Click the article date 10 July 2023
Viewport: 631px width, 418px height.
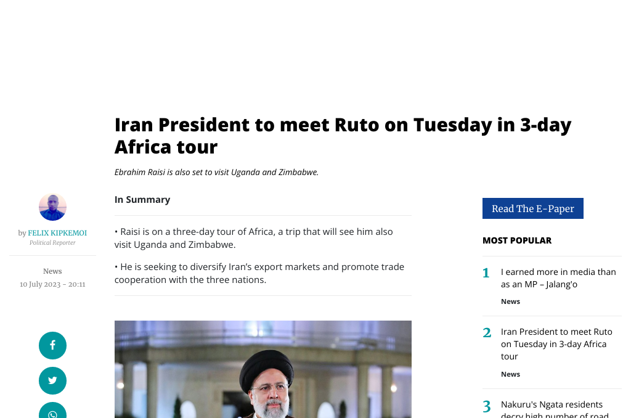point(52,284)
